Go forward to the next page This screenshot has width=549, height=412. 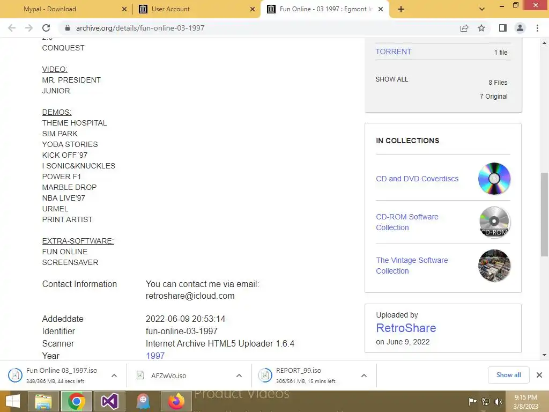click(29, 28)
